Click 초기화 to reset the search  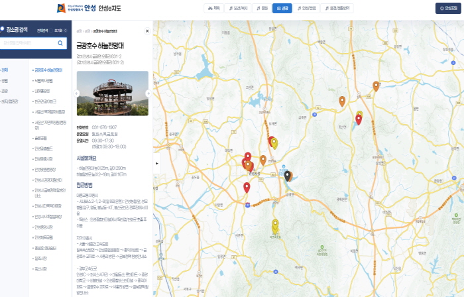coord(59,30)
